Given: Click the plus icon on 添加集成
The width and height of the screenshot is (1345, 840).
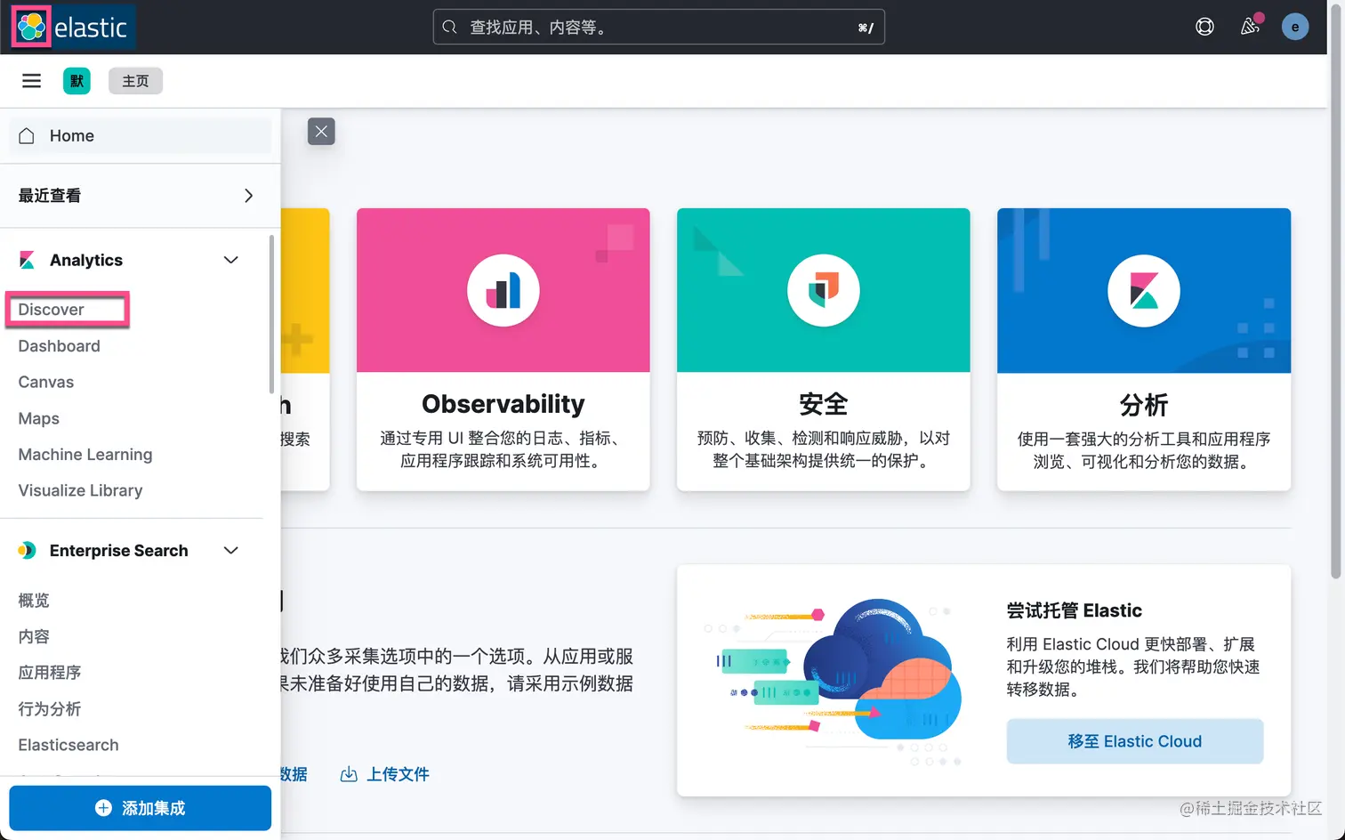Looking at the screenshot, I should click(103, 808).
